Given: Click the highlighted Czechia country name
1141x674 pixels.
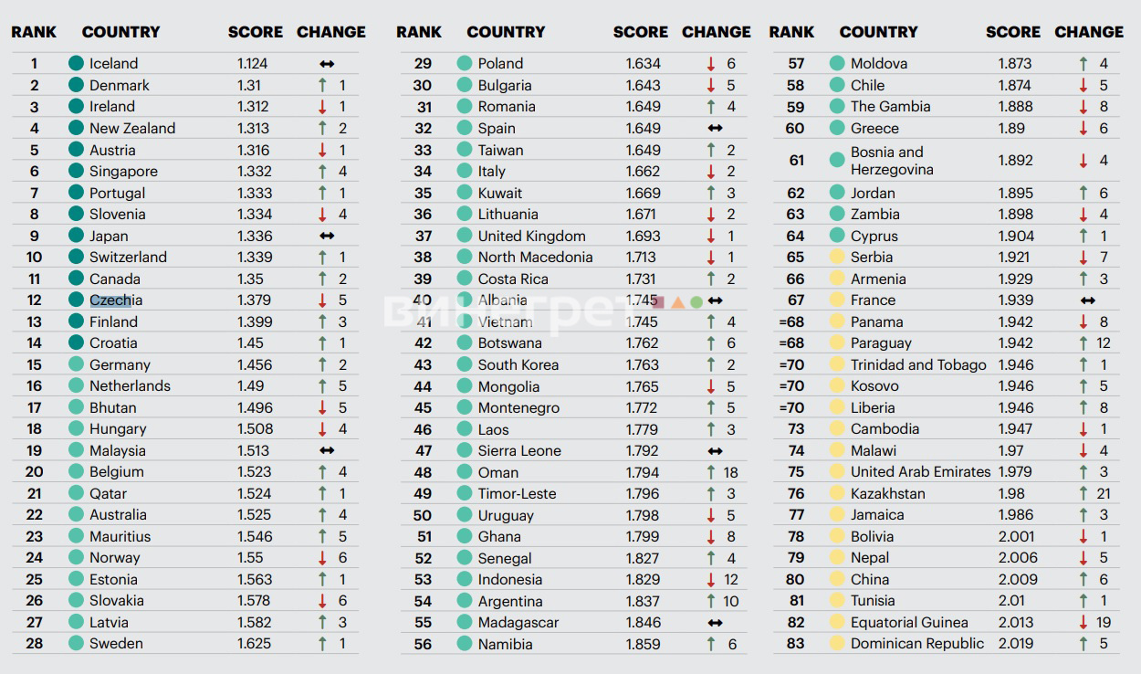Looking at the screenshot, I should coord(116,300).
